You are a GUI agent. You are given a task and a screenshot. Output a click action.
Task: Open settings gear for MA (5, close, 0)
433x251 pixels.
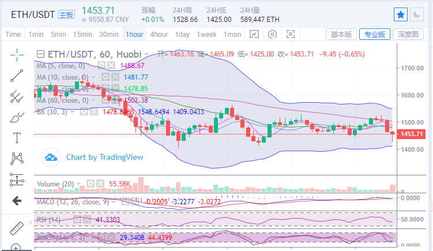[x=101, y=66]
